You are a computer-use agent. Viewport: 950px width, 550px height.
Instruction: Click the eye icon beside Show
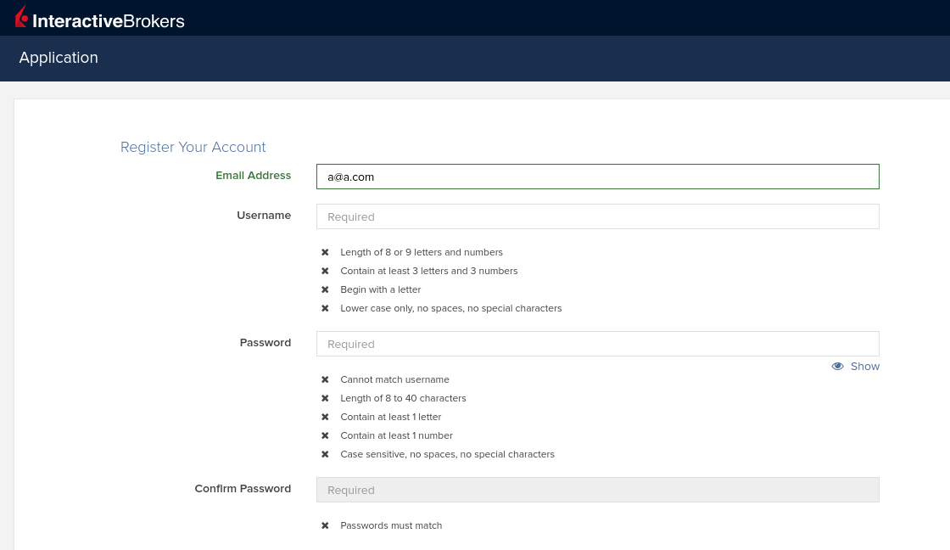pos(837,367)
